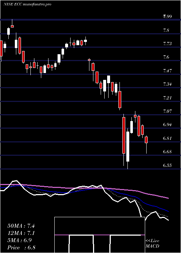
Task: Click the 5MA : 6.9 readout
Action: click(20, 240)
